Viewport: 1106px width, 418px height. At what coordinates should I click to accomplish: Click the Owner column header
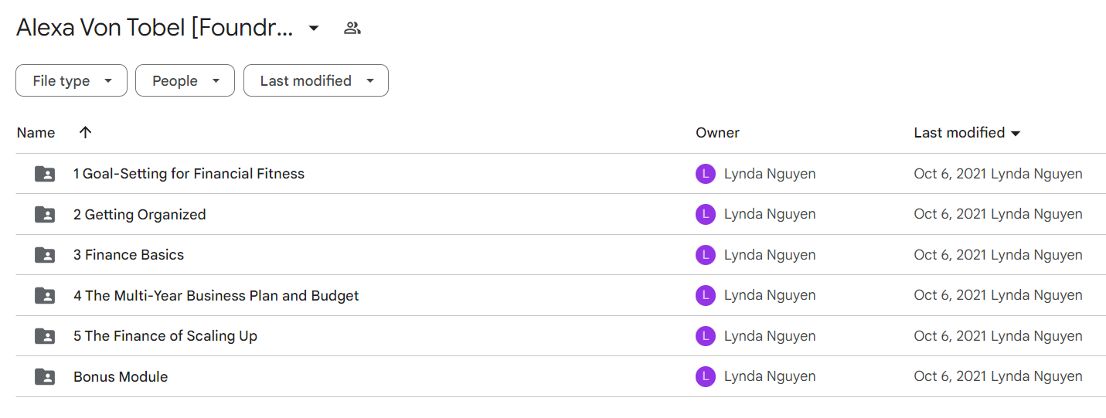717,133
